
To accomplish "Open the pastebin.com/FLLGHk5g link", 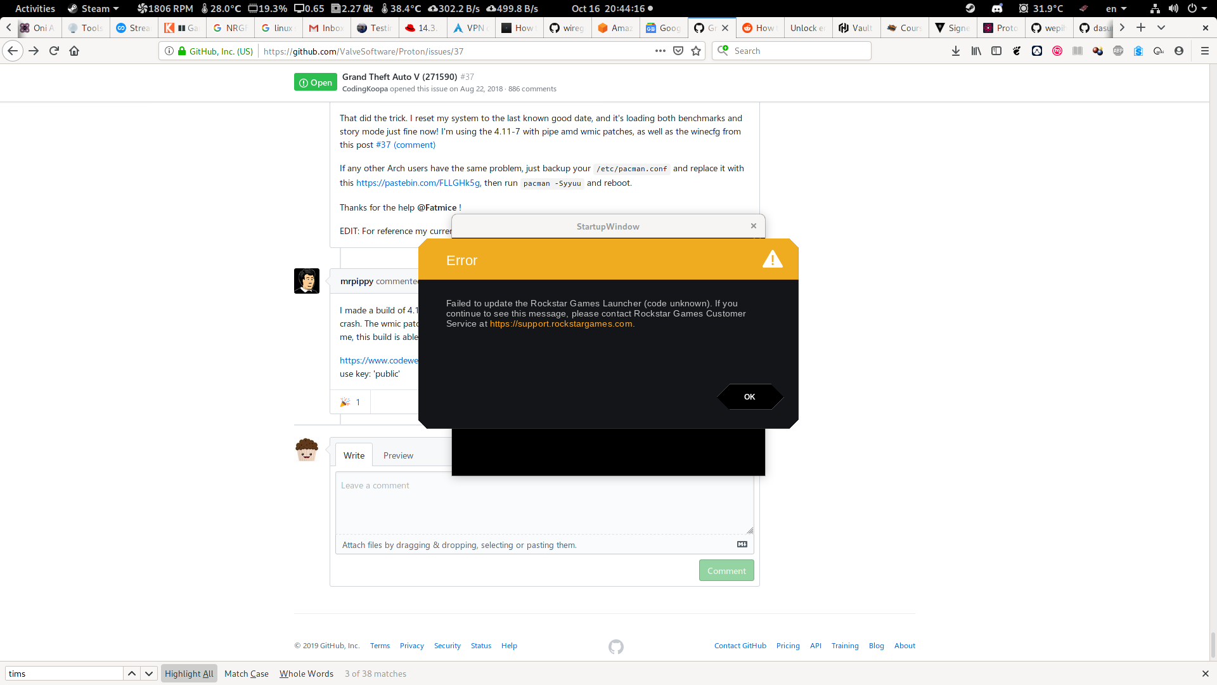I will point(418,183).
